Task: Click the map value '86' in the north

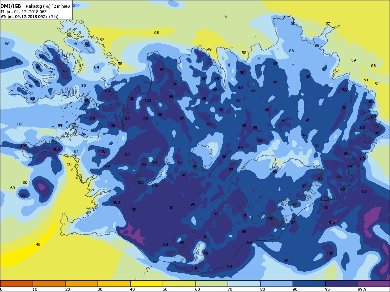Action: pyautogui.click(x=291, y=51)
